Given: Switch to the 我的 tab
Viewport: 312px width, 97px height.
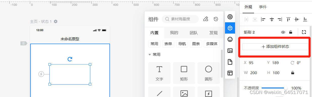Looking at the screenshot, I should [x=174, y=33].
